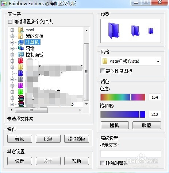This screenshot has width=169, height=173.
Task: Click the vertical scrollbar thumb in tree
Action: pyautogui.click(x=87, y=72)
